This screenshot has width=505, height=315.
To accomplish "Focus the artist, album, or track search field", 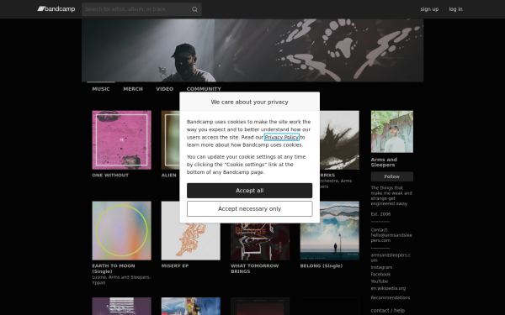I will 141,9.
